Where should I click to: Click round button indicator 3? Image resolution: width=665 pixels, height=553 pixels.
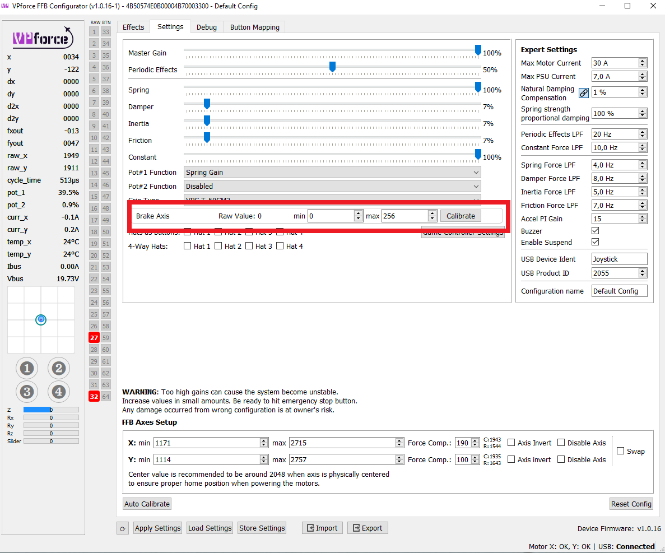click(27, 392)
